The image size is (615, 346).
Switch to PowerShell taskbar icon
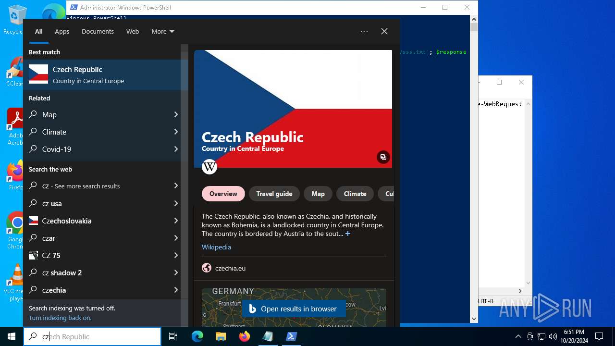[291, 336]
